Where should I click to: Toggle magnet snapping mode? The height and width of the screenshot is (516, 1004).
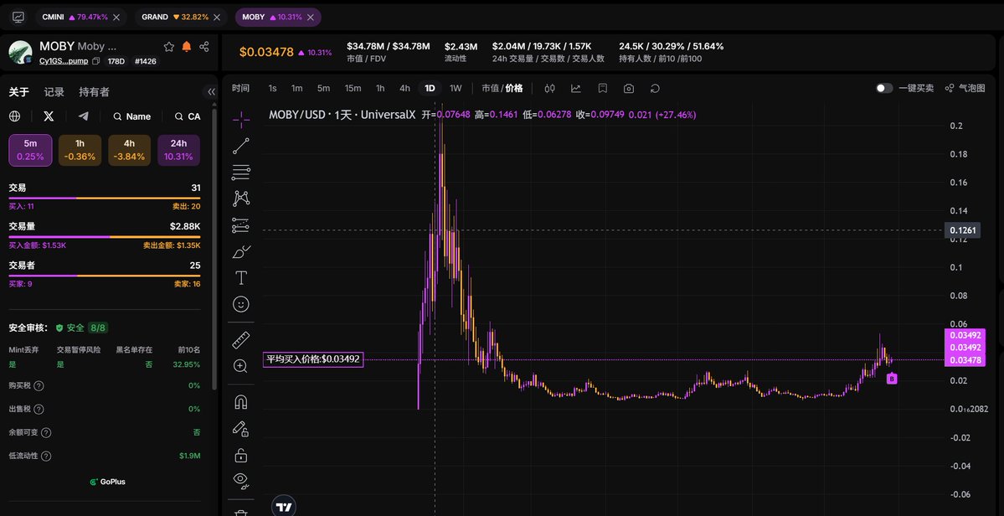tap(241, 402)
